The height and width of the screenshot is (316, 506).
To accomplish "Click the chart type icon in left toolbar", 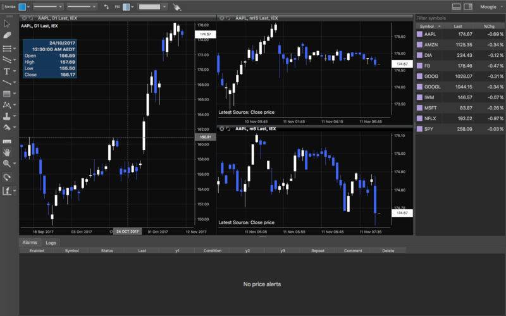I will pos(7,191).
